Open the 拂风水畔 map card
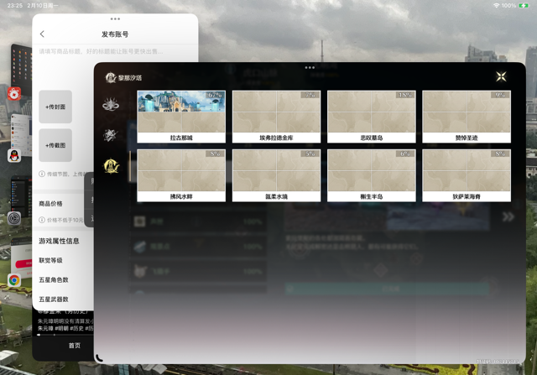The image size is (537, 375). (x=181, y=175)
